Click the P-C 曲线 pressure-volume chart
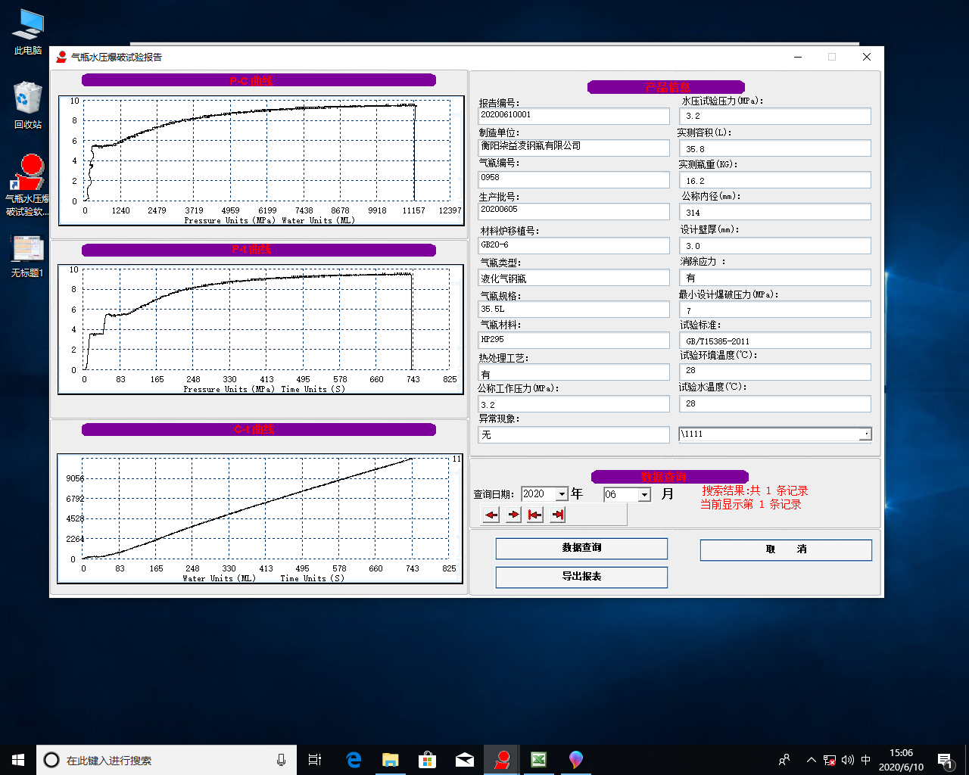This screenshot has height=775, width=969. (261, 160)
